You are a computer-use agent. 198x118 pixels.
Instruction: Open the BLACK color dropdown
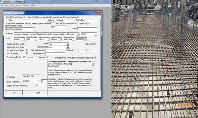click(96, 34)
